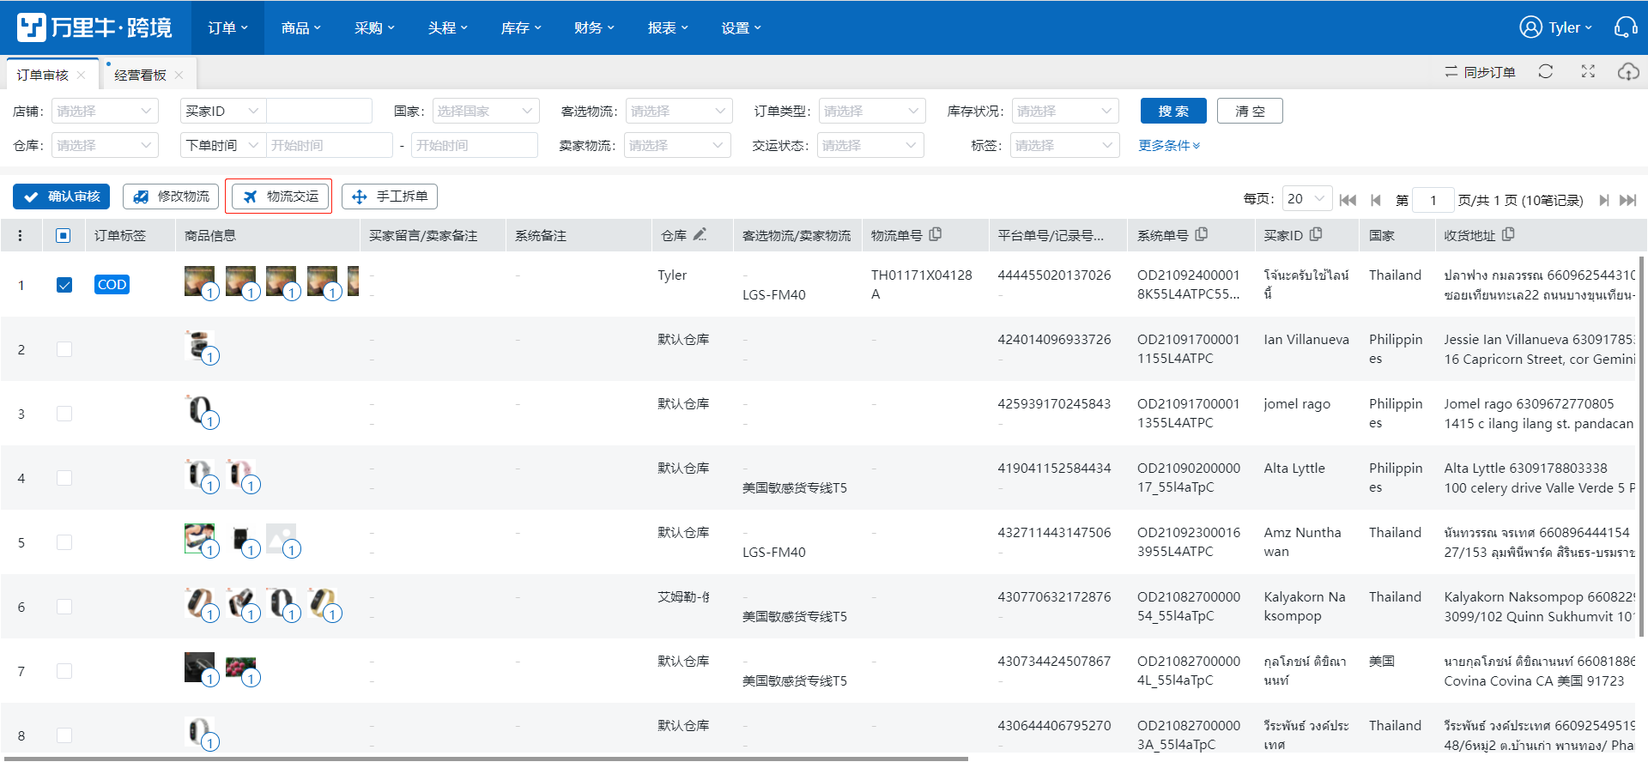
Task: Go to the first page icon
Action: pyautogui.click(x=1348, y=200)
